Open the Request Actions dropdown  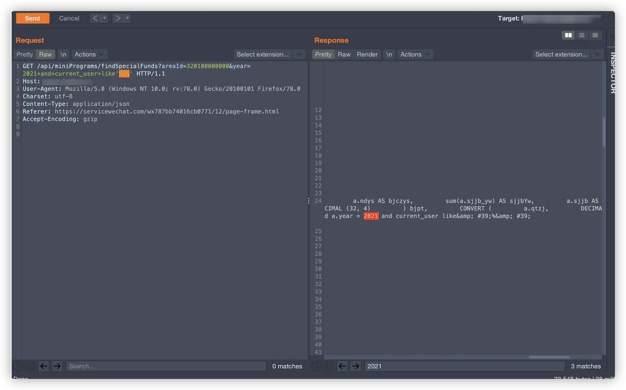[x=89, y=54]
